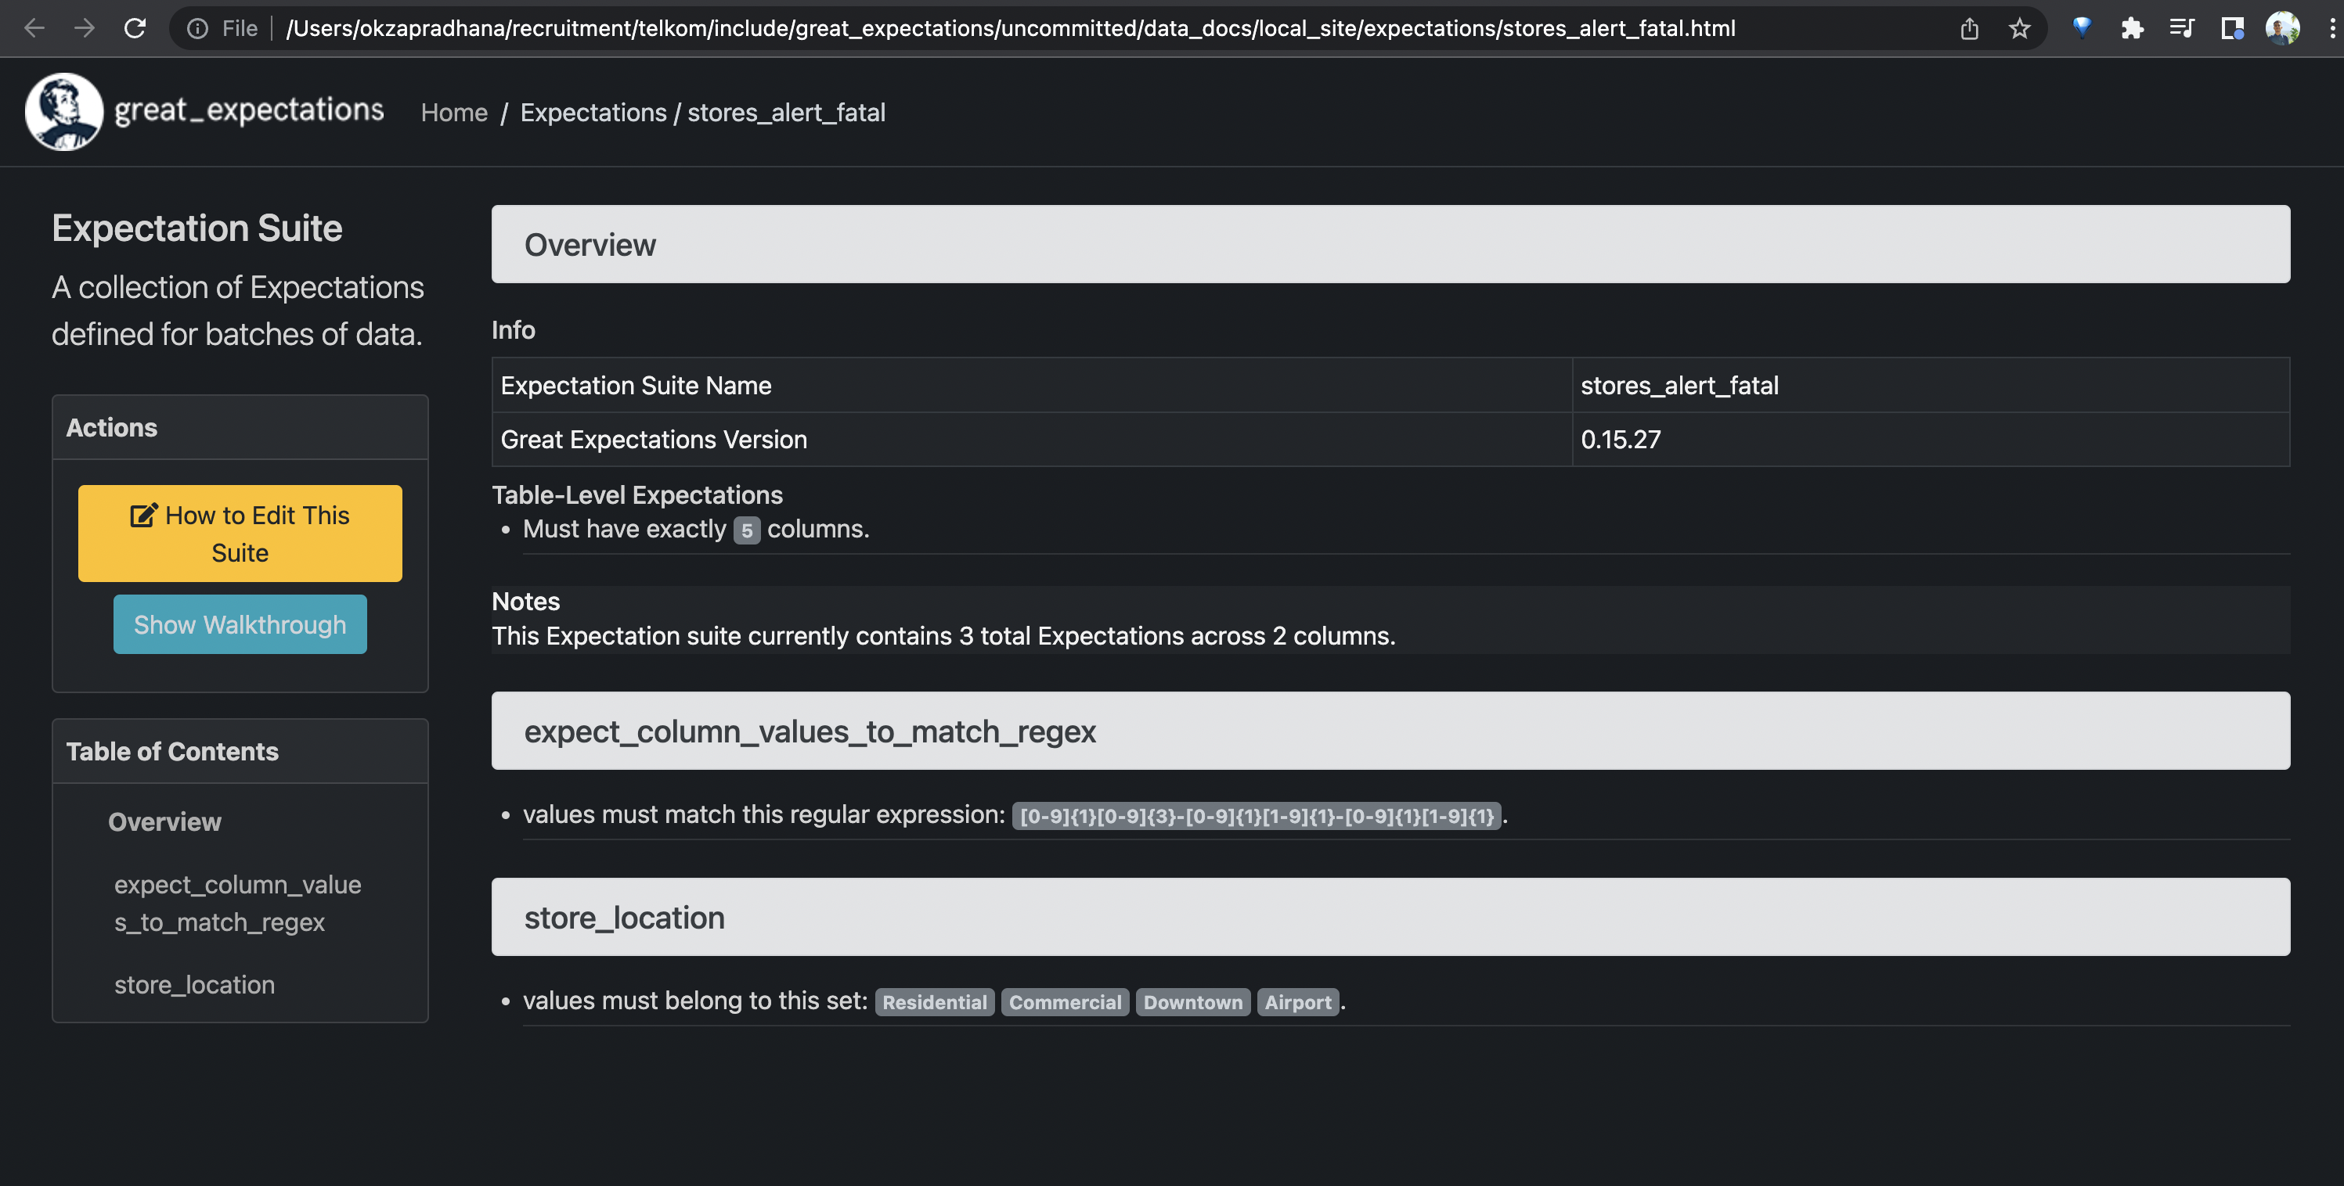Click the share icon in address bar

coord(1969,28)
